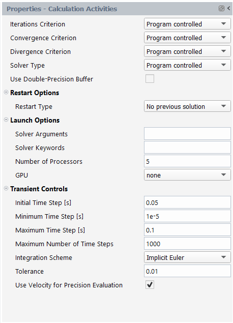Viewport: 233px width, 323px height.
Task: Open the Solver Type dropdown
Action: point(187,65)
